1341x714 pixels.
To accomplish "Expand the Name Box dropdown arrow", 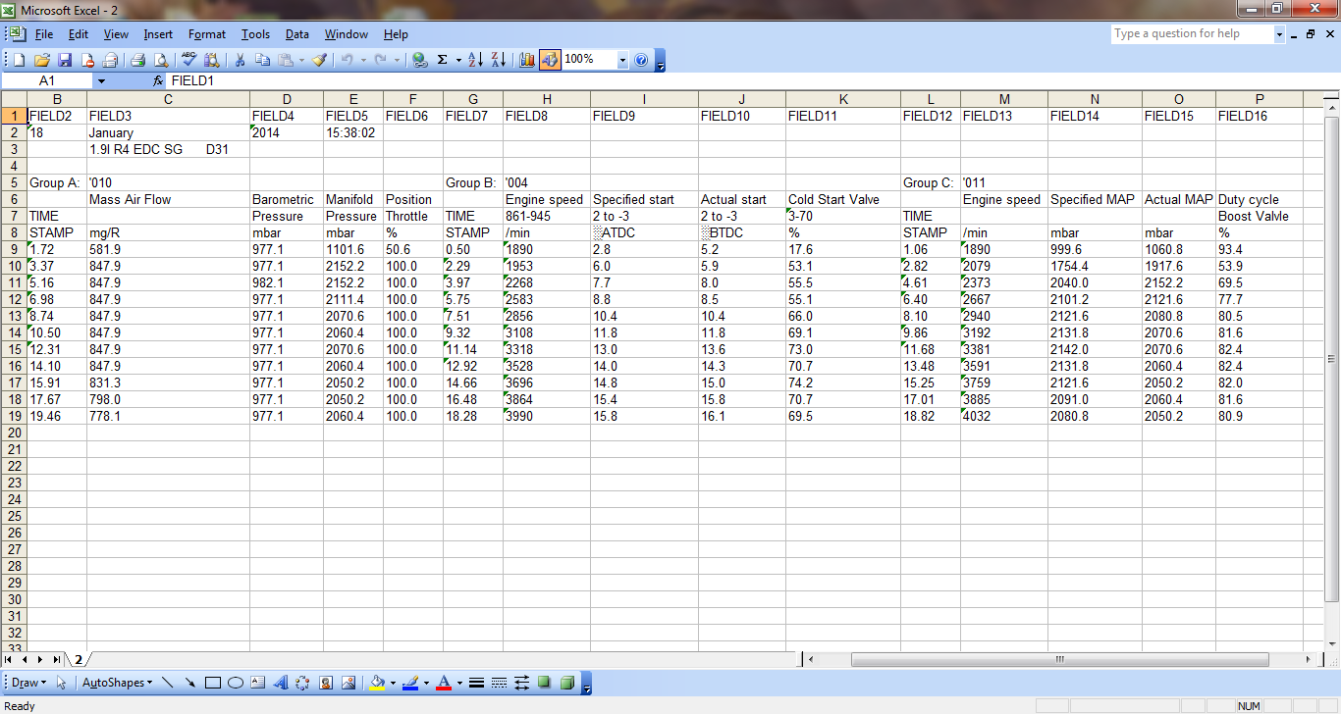I will point(100,80).
